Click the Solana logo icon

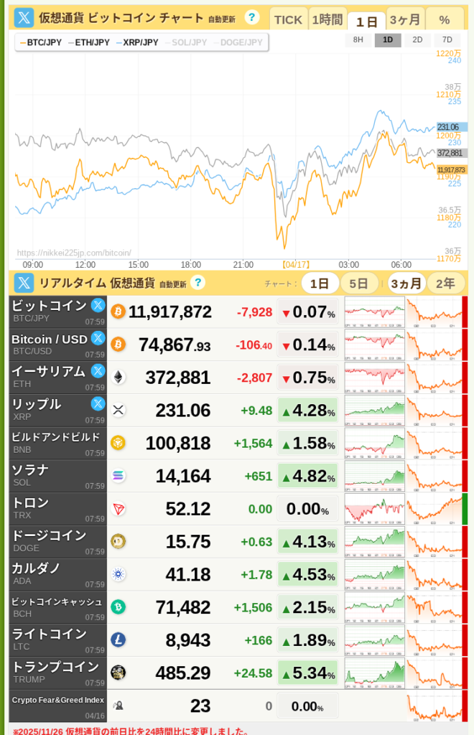coord(118,476)
